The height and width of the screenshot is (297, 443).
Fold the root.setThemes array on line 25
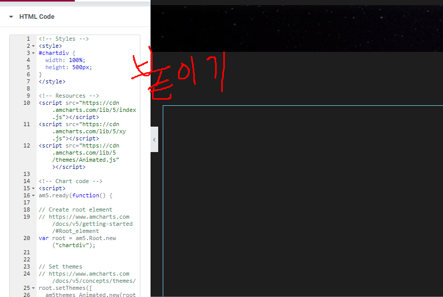34,288
